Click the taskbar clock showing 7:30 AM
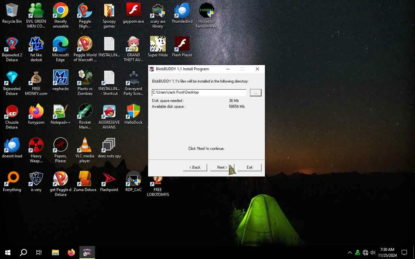Image resolution: width=415 pixels, height=259 pixels. 387,253
